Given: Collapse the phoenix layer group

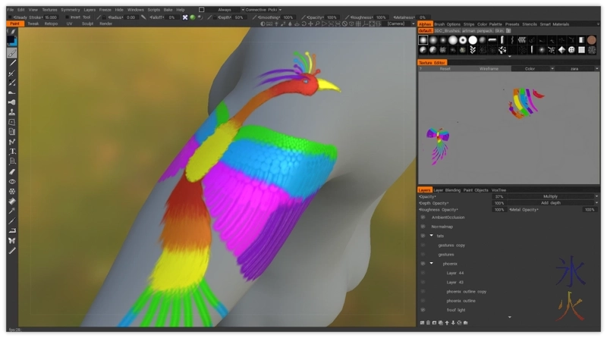Looking at the screenshot, I should (x=431, y=263).
